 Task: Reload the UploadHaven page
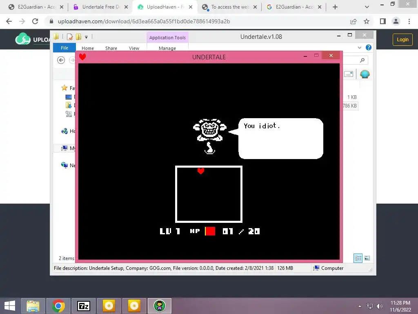click(35, 21)
